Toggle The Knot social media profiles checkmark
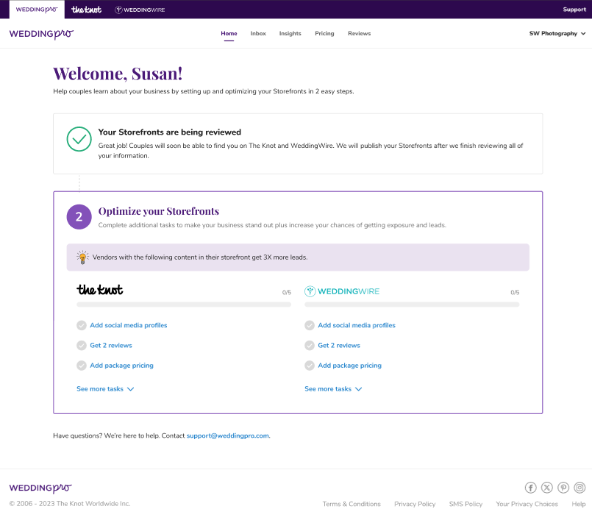 pyautogui.click(x=82, y=325)
